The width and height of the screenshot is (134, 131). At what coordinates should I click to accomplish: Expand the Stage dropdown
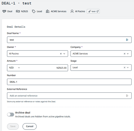(128, 67)
